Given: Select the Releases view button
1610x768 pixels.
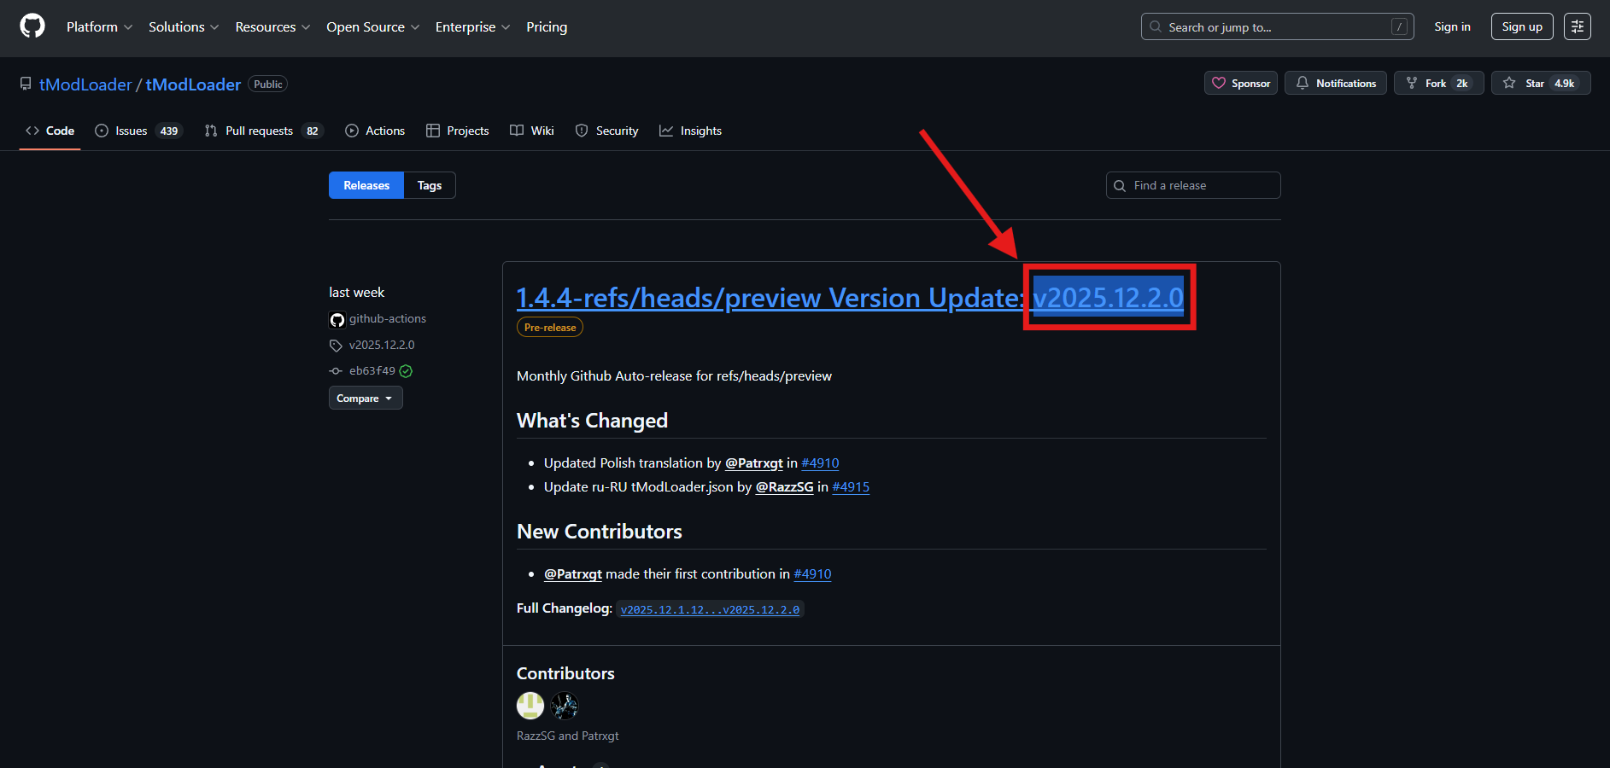Looking at the screenshot, I should click(x=366, y=185).
